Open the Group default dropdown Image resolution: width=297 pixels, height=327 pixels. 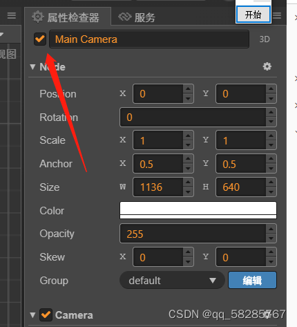pyautogui.click(x=172, y=280)
